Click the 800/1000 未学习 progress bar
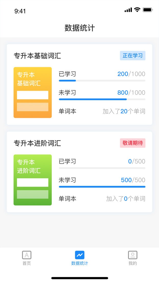This screenshot has height=283, width=159. click(102, 99)
